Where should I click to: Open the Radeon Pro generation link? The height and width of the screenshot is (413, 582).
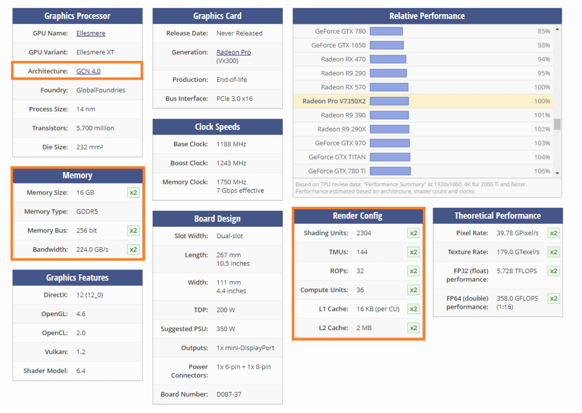point(233,52)
